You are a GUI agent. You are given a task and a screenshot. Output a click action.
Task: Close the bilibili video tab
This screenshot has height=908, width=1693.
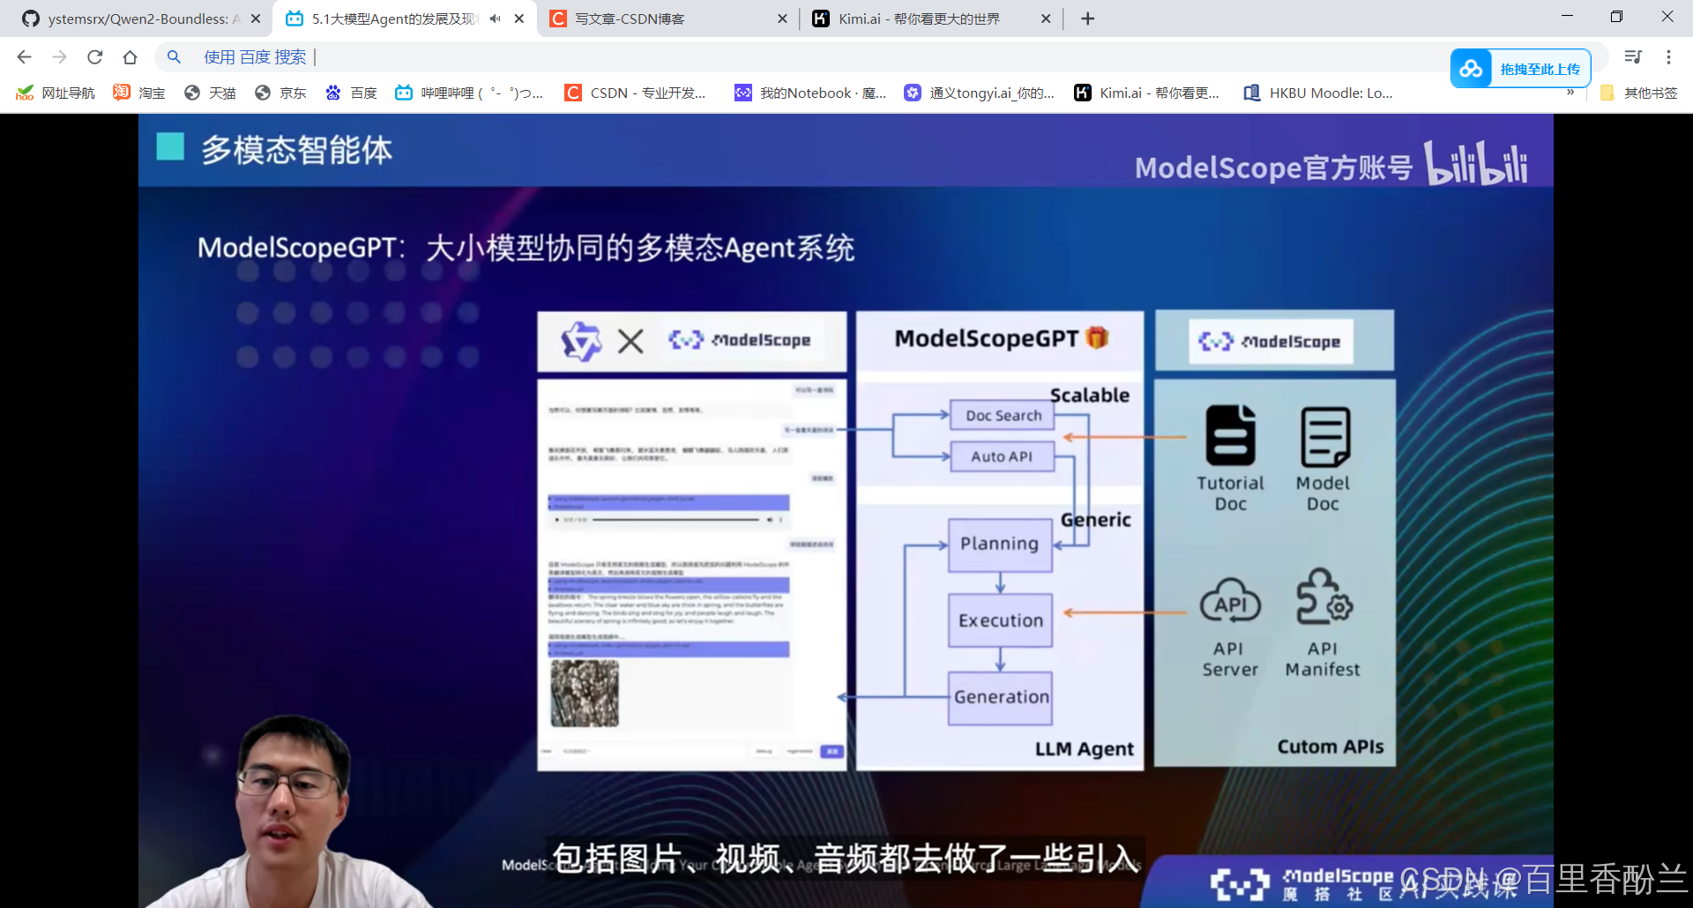coord(519,19)
